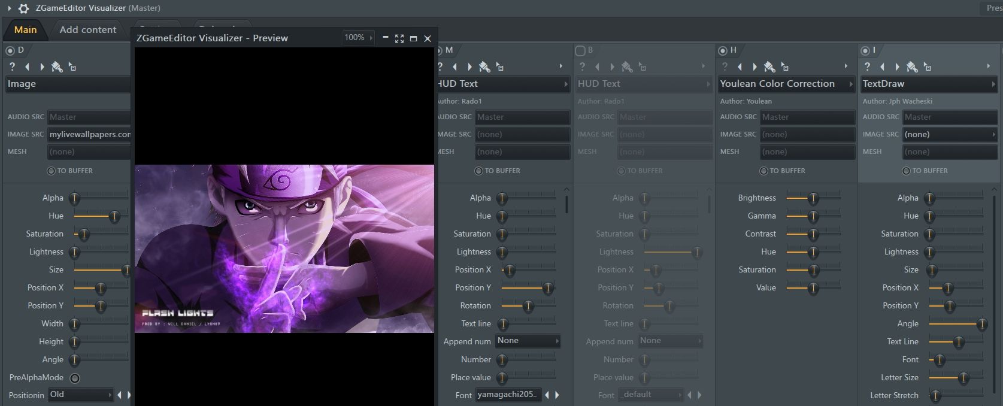Click the layer options cursor icon in layer M
Viewport: 1003px width, 406px height.
tap(499, 66)
